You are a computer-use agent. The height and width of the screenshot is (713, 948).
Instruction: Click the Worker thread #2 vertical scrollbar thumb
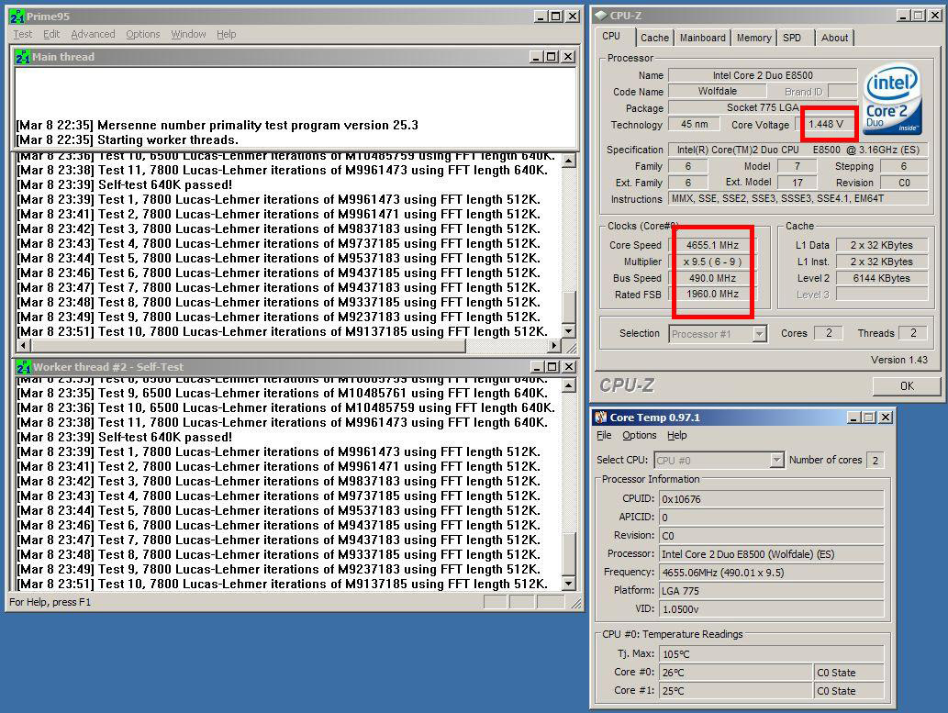(x=568, y=552)
